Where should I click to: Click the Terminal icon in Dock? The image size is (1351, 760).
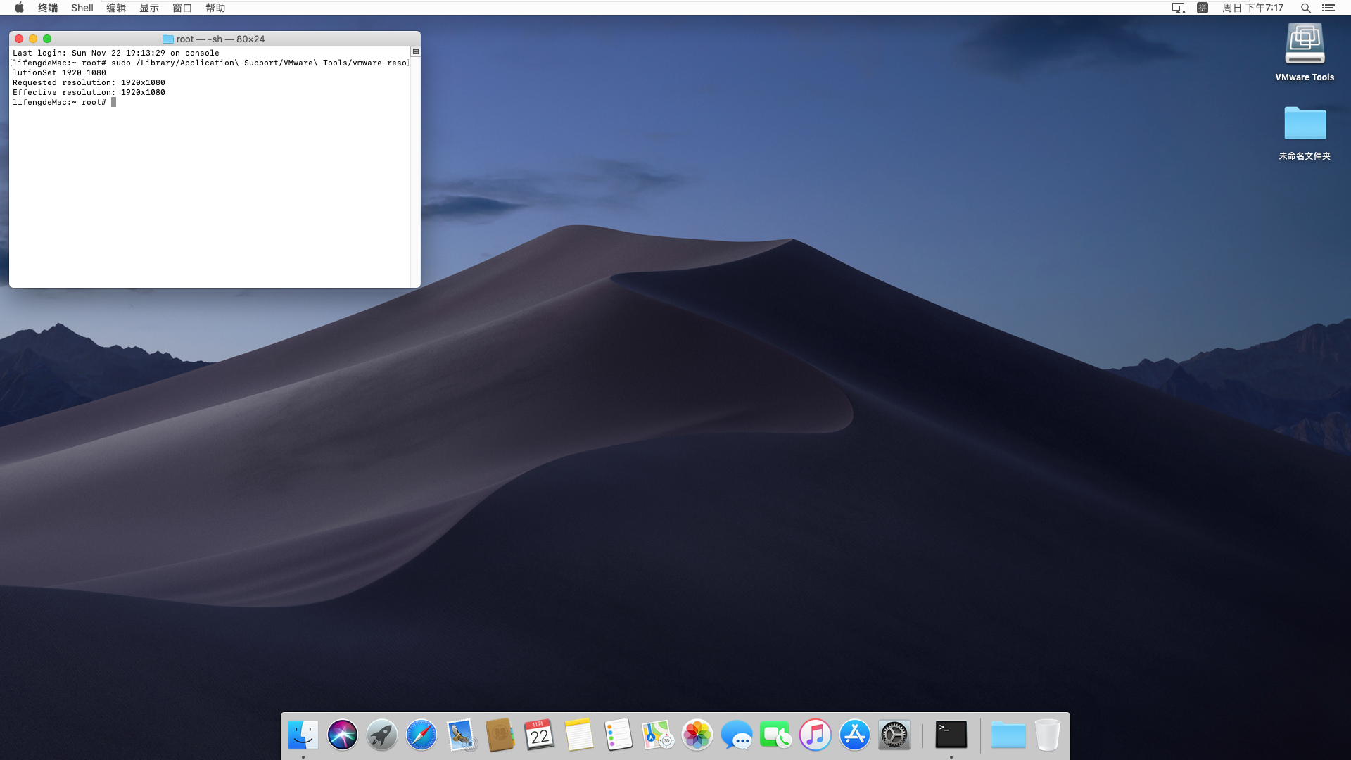(x=951, y=735)
